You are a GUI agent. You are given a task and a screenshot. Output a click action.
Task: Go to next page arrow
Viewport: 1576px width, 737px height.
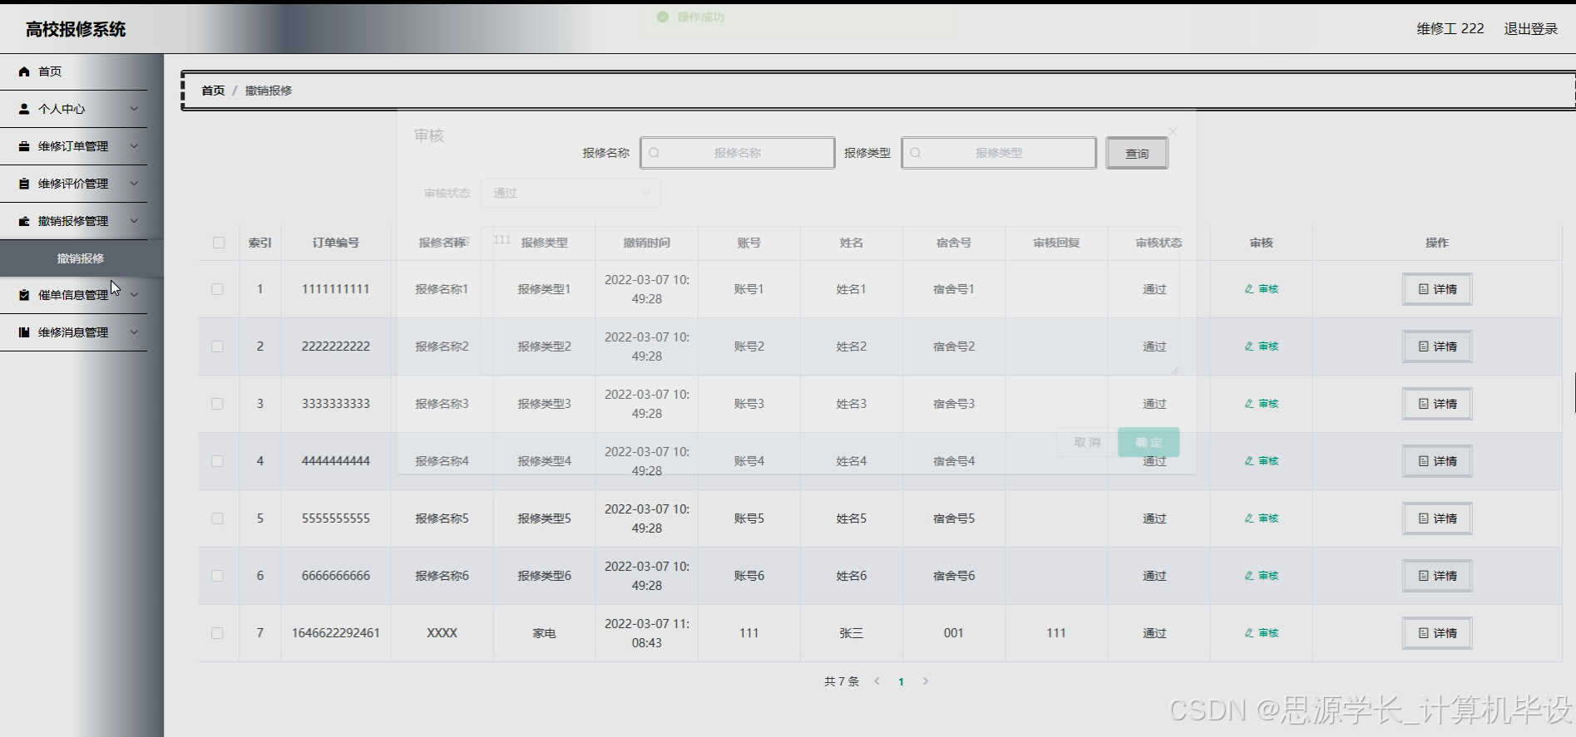pyautogui.click(x=926, y=681)
